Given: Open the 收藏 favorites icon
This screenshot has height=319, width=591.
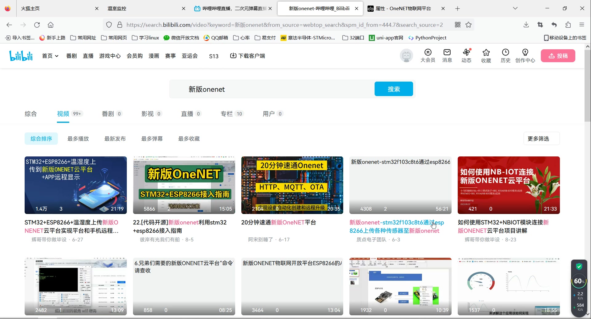Looking at the screenshot, I should click(486, 56).
